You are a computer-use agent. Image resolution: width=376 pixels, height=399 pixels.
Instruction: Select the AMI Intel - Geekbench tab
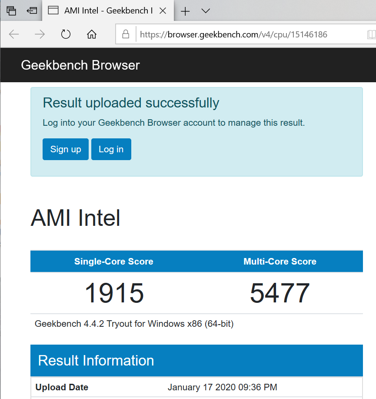[108, 11]
